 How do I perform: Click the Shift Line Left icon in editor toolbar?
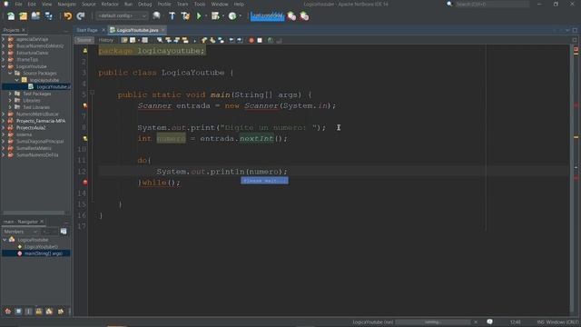point(231,40)
